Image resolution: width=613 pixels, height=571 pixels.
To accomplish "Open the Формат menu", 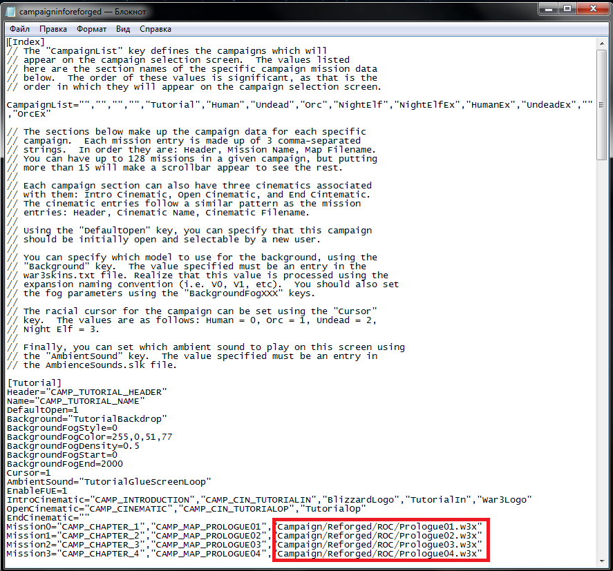I will [x=91, y=29].
